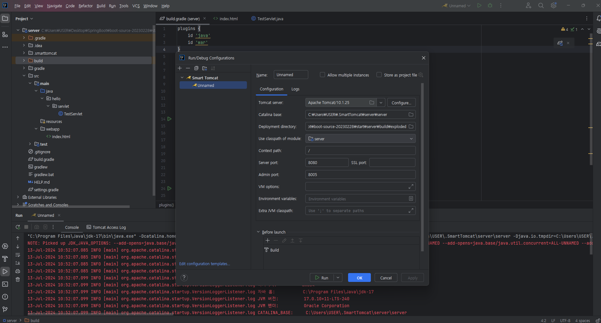Add new configuration with plus icon

(x=180, y=68)
